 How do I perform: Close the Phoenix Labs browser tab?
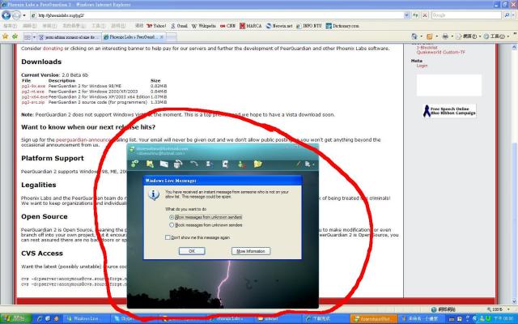[162, 37]
